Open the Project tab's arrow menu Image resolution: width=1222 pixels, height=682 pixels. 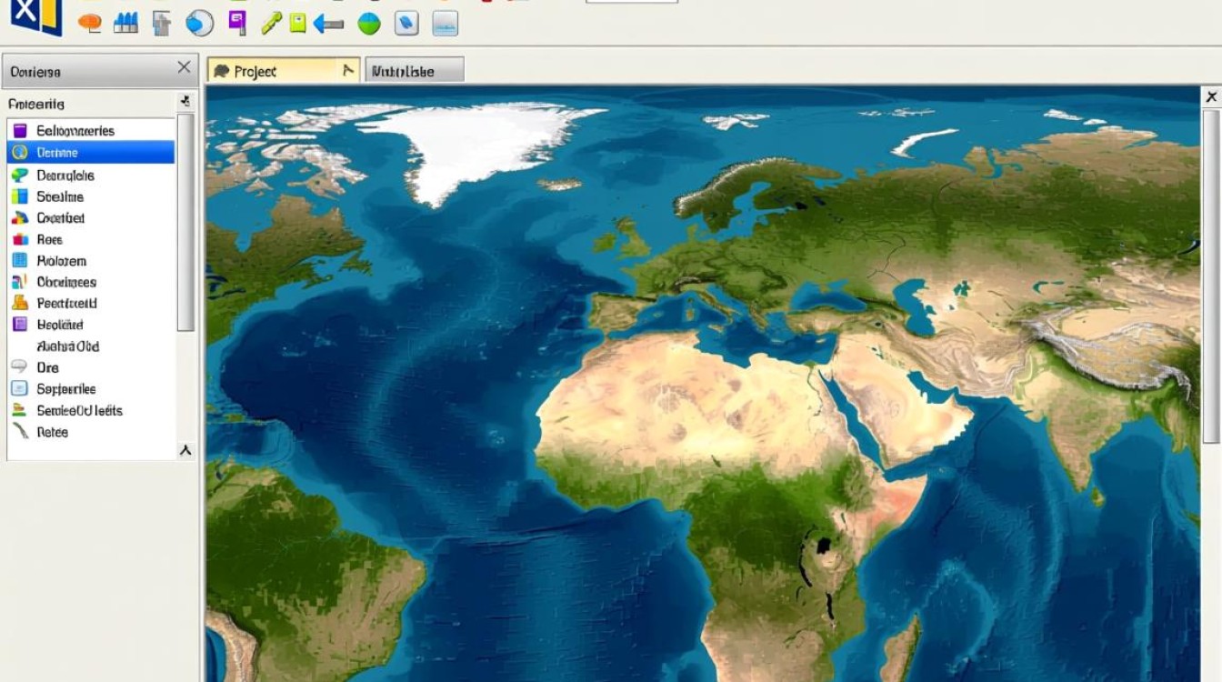[x=347, y=70]
